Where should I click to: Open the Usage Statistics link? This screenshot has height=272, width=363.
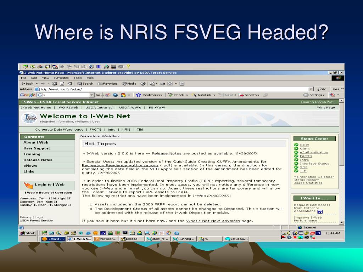tap(308, 183)
